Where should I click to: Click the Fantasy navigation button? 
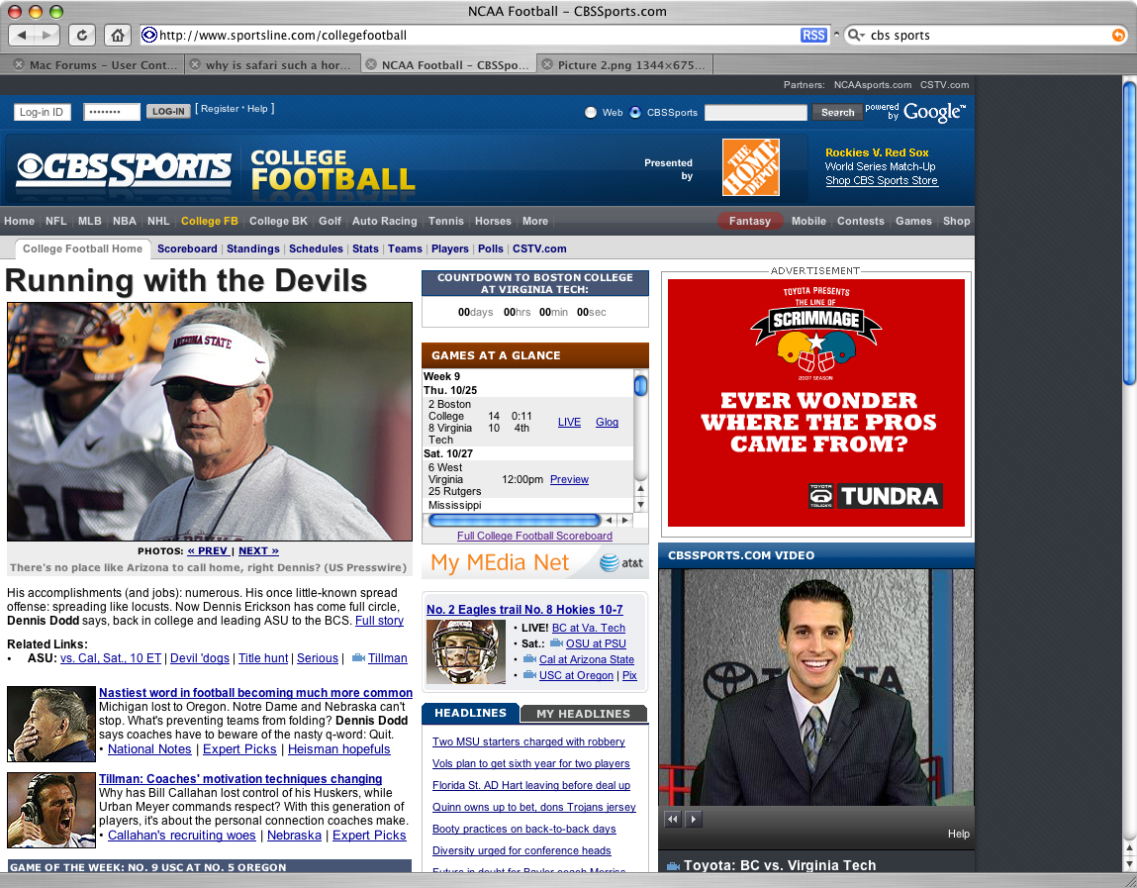(750, 222)
